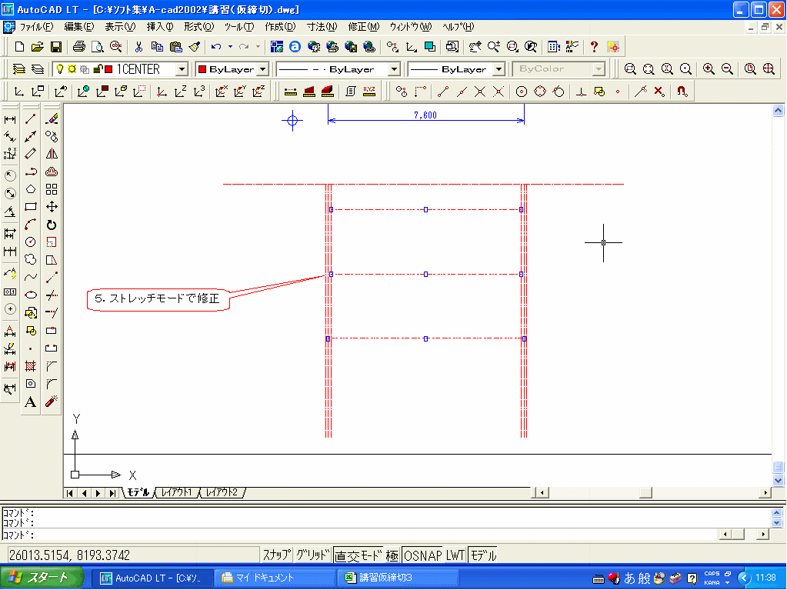Toggle OSNAP in status bar
787x590 pixels.
pyautogui.click(x=422, y=555)
